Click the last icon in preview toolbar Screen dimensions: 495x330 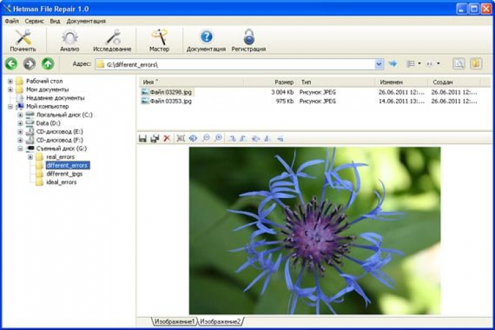pyautogui.click(x=280, y=139)
